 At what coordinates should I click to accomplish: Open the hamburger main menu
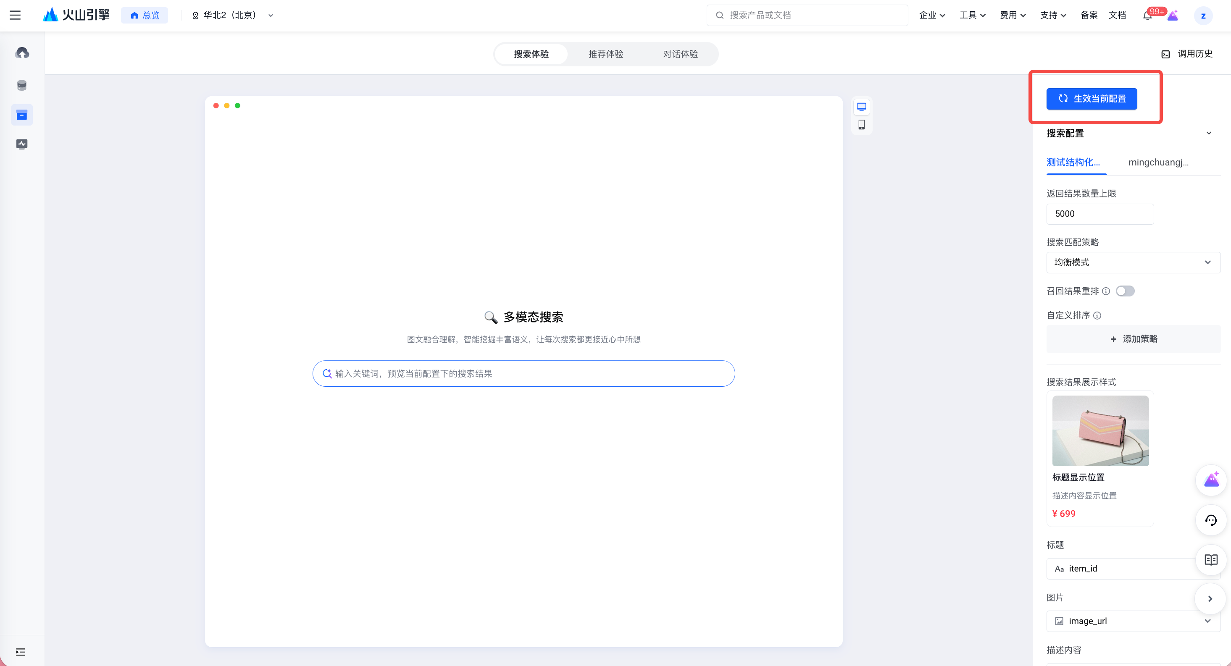[15, 15]
